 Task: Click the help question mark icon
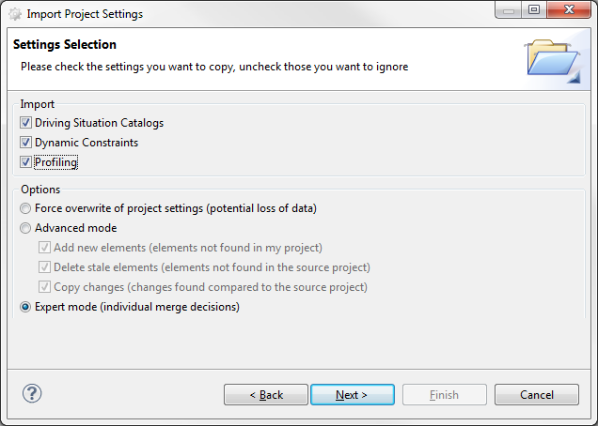tap(31, 394)
